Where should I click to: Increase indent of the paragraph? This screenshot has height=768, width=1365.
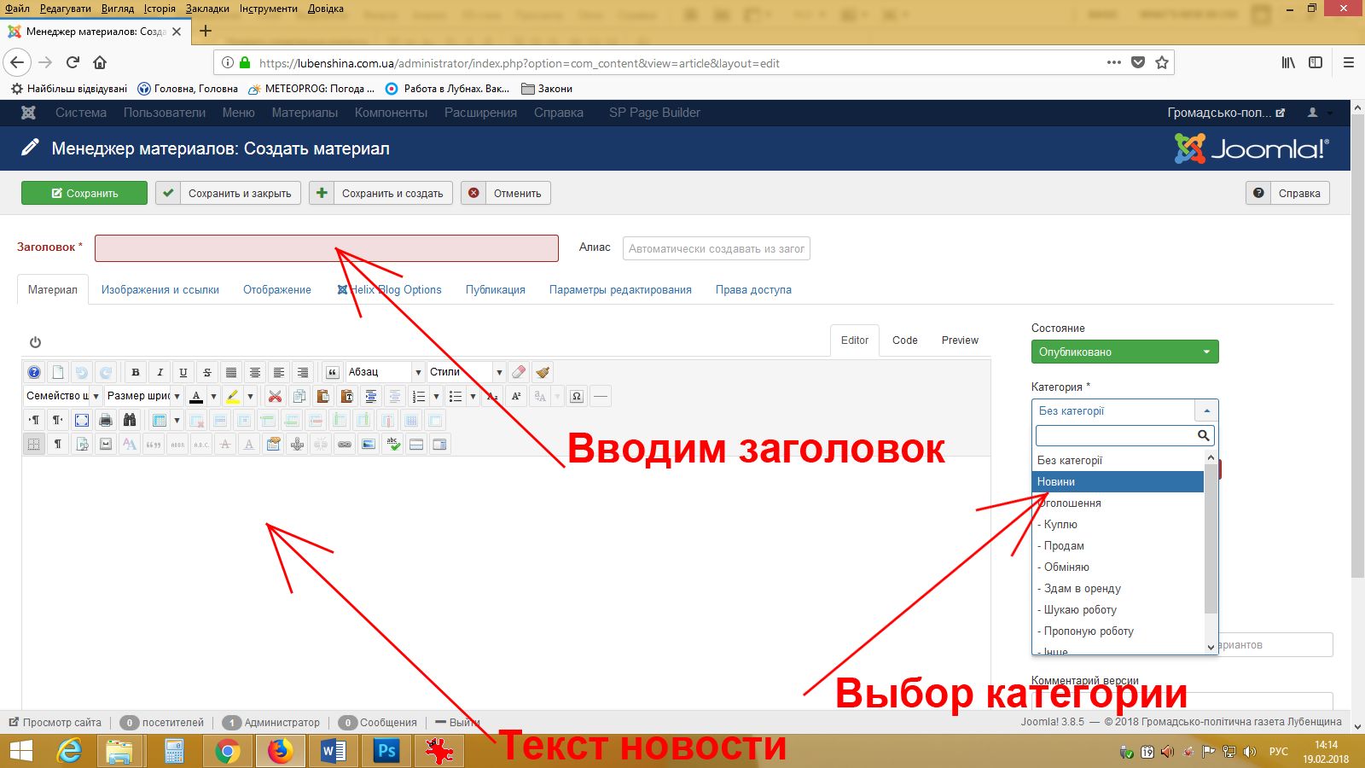370,396
